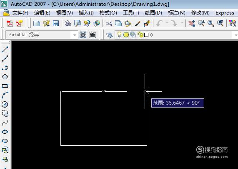Select the Spline draw tool
The height and width of the screenshot is (169, 238).
point(5,122)
